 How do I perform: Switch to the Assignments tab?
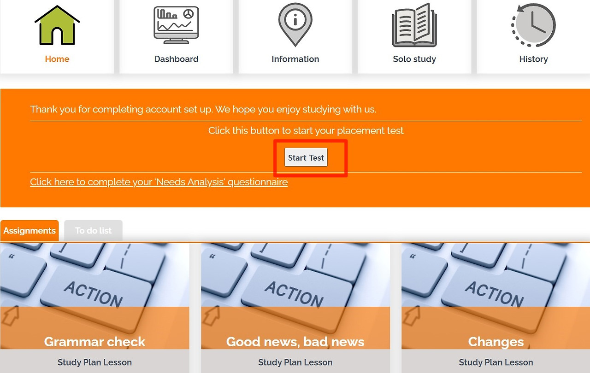[x=29, y=231]
